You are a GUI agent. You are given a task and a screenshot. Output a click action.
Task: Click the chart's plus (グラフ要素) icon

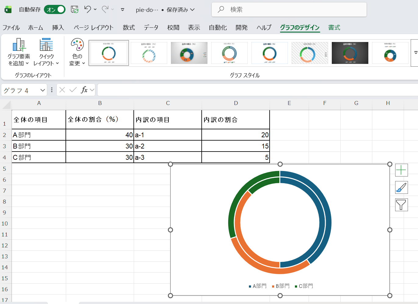(401, 170)
